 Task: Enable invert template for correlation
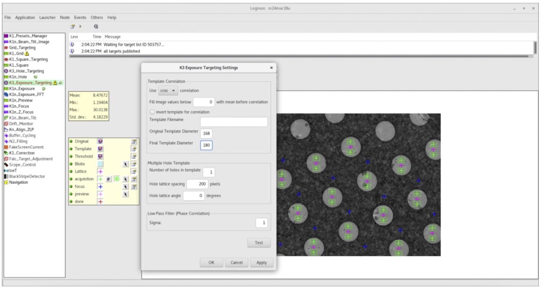pyautogui.click(x=152, y=111)
